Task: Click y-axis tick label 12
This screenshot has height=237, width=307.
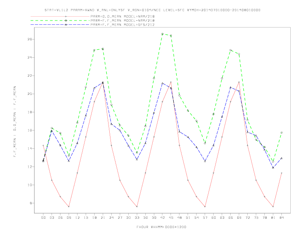Action: click(30, 167)
